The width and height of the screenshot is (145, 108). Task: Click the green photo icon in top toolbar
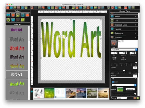coord(73,8)
